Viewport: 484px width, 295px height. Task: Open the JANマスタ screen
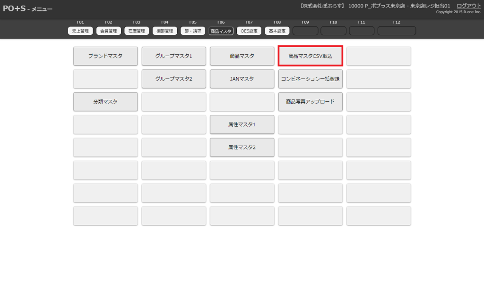[x=242, y=79]
